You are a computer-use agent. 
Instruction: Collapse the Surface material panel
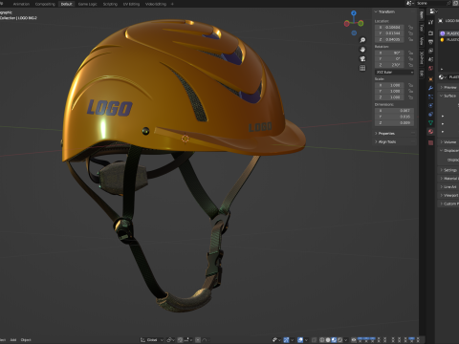tap(449, 96)
